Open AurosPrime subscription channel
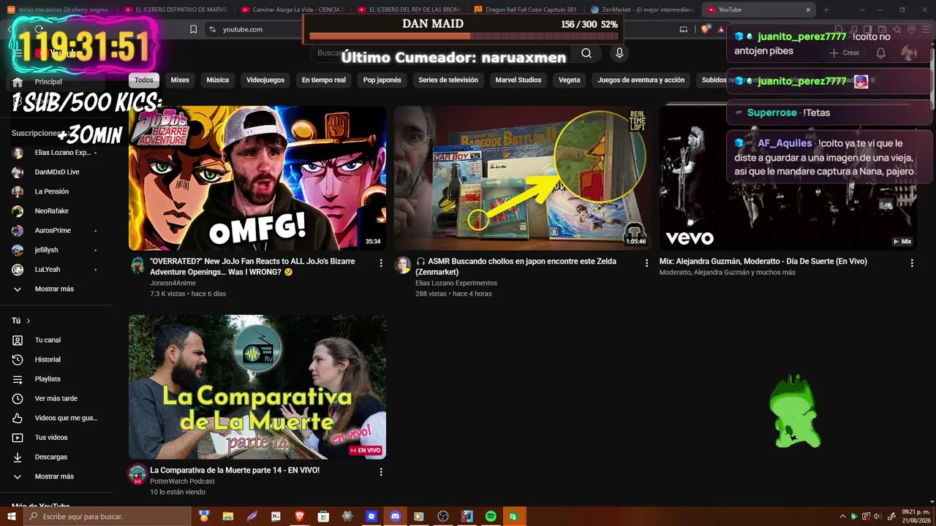 pyautogui.click(x=57, y=230)
